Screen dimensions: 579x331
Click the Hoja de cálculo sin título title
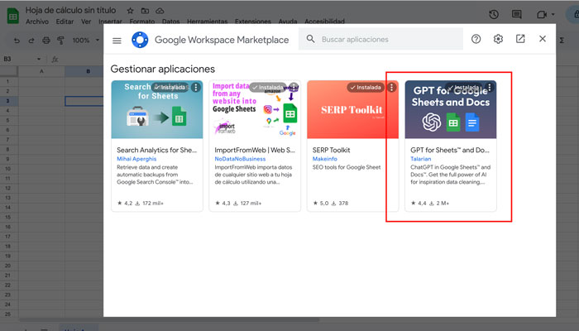pyautogui.click(x=70, y=10)
